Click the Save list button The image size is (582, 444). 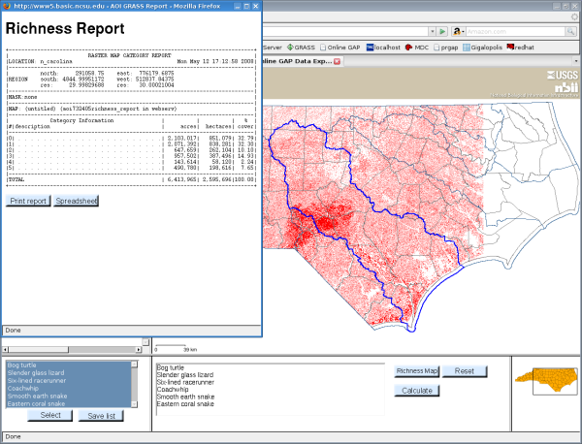[x=101, y=416]
